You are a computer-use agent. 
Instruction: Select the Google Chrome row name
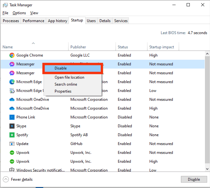pyautogui.click(x=30, y=55)
